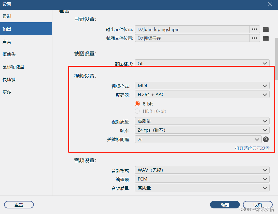Image resolution: width=278 pixels, height=214 pixels.
Task: Click the vertical scrollbar thumb on the right
Action: click(x=276, y=59)
